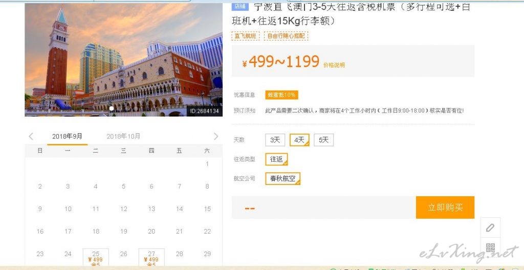This screenshot has height=270, width=524.
Task: Open the Macau Venetian product photo
Action: point(124,59)
